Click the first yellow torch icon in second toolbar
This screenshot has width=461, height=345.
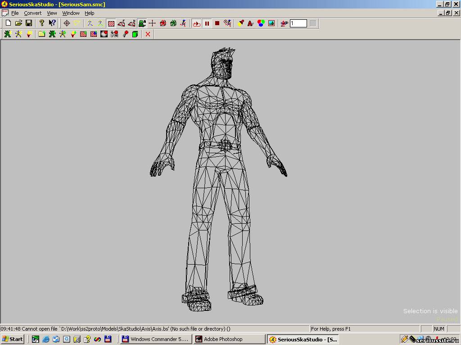(29, 34)
